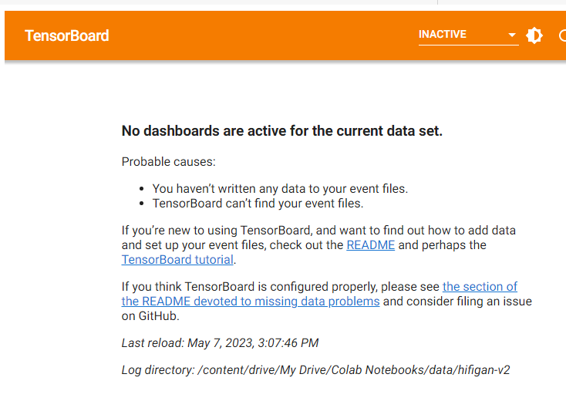Image resolution: width=566 pixels, height=418 pixels.
Task: Open the INACTIVE dashboard selector
Action: [x=469, y=35]
